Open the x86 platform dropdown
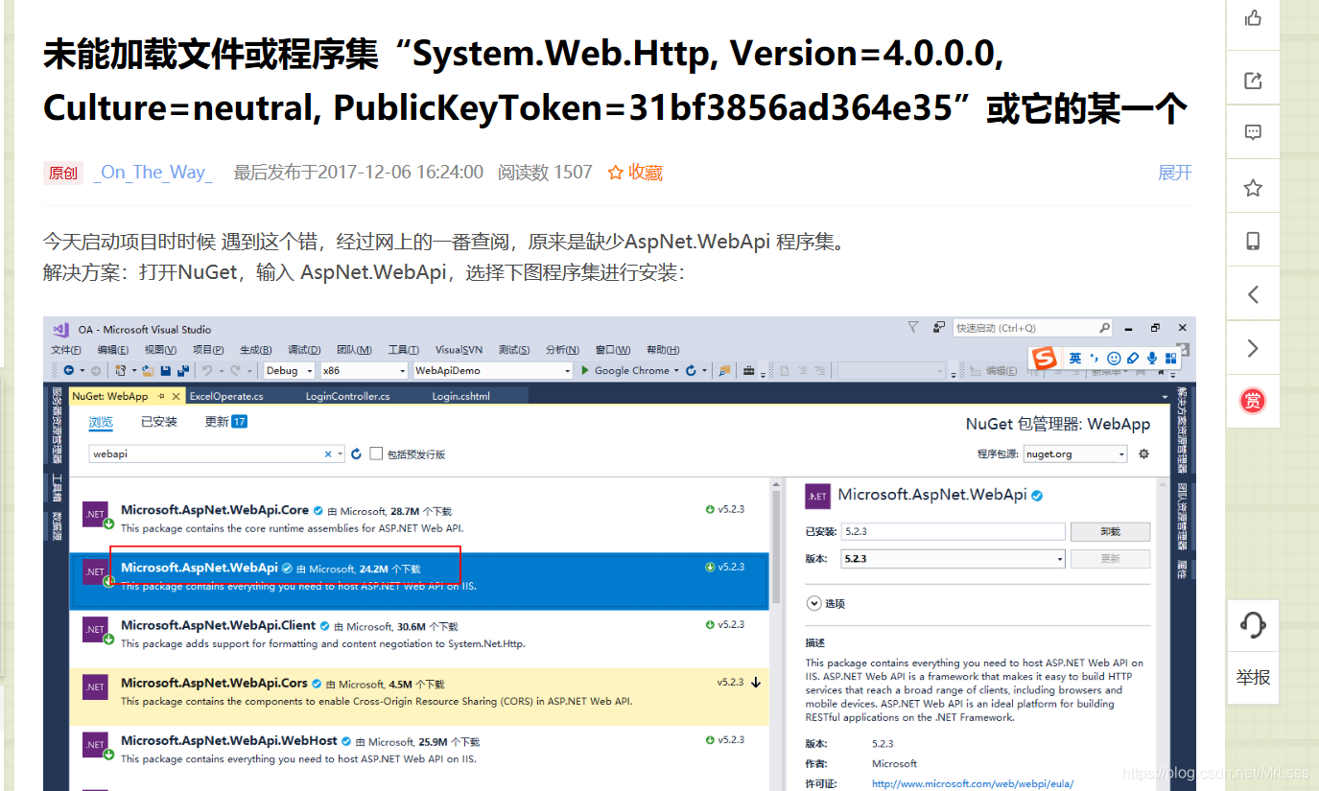The height and width of the screenshot is (791, 1319). [x=364, y=370]
